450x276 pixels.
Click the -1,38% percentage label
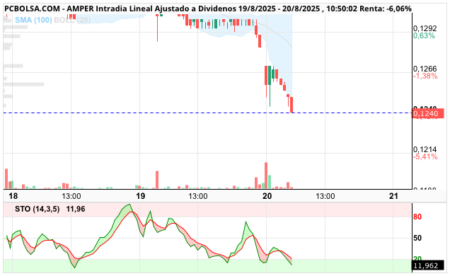(425, 76)
